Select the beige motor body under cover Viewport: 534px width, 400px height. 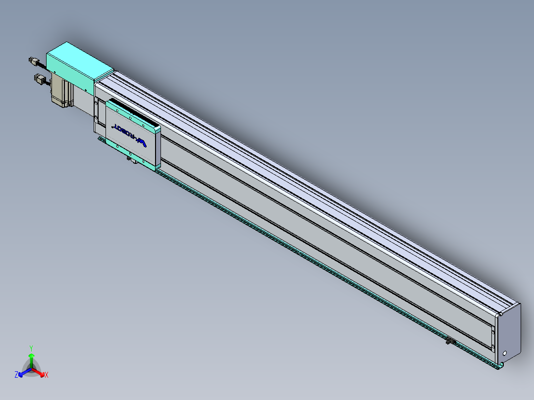pos(61,90)
